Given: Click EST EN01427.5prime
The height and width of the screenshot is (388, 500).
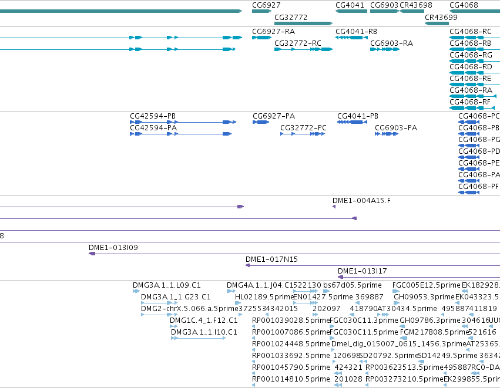Looking at the screenshot, I should [x=323, y=297].
